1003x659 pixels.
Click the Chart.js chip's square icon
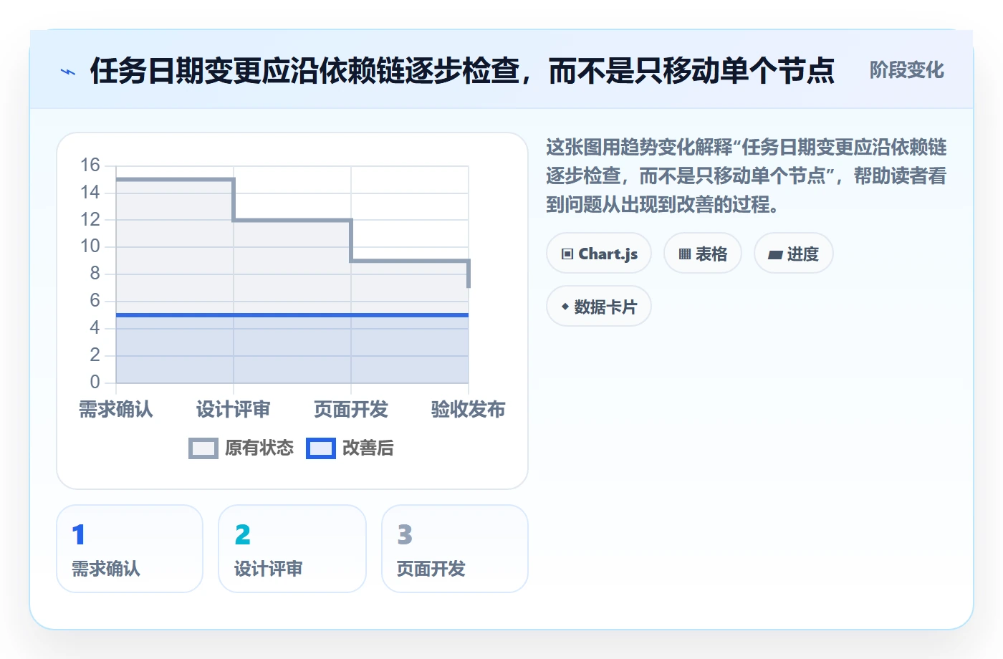(x=567, y=254)
